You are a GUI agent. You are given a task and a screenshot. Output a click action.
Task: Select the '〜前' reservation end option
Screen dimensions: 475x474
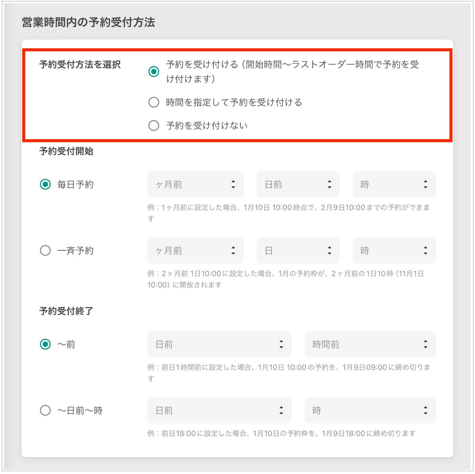coord(45,344)
